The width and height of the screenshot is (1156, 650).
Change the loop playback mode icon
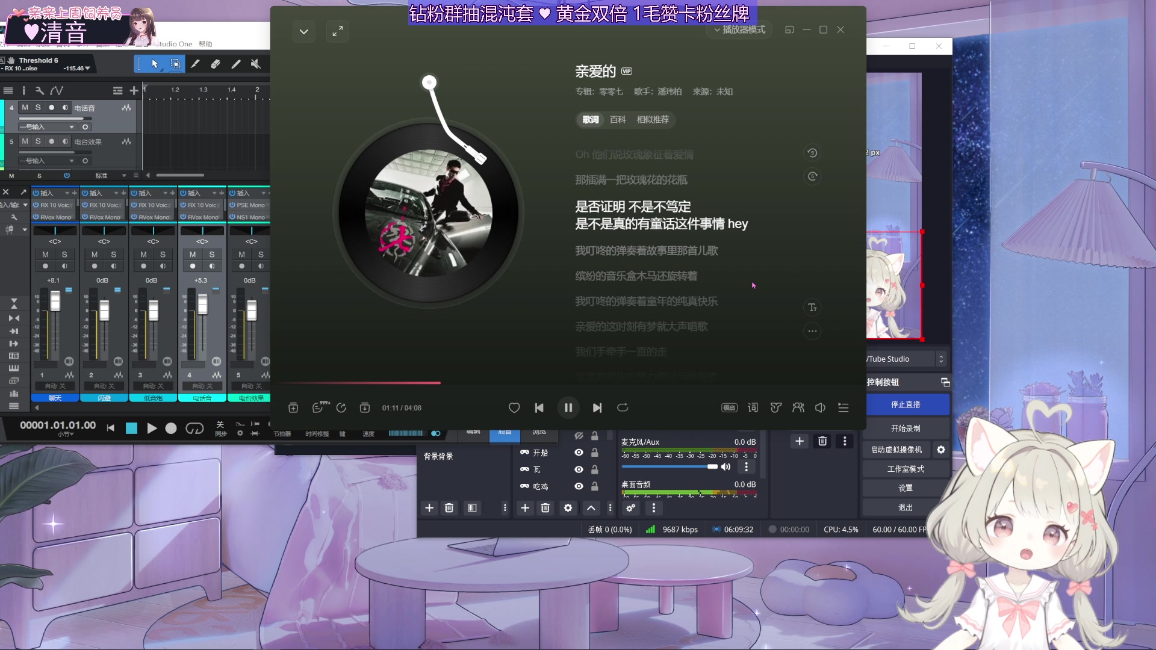coord(623,408)
